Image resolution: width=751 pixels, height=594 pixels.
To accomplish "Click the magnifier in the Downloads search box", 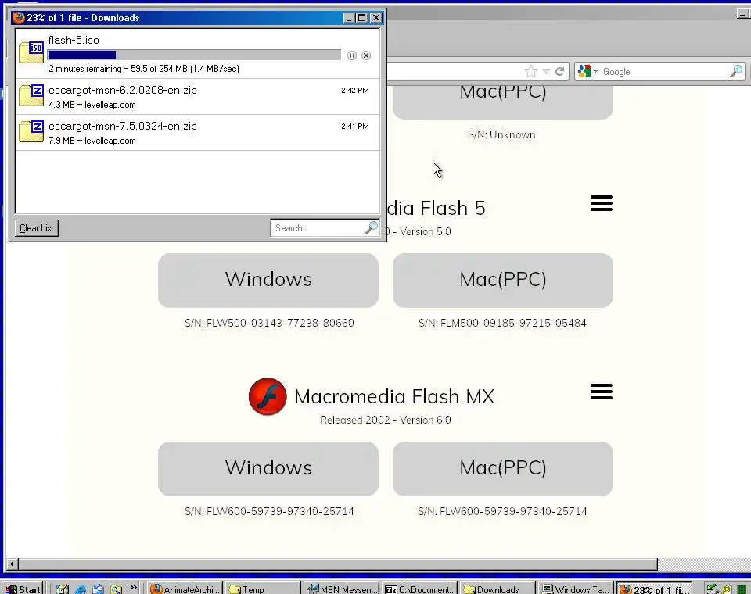I will click(x=371, y=228).
